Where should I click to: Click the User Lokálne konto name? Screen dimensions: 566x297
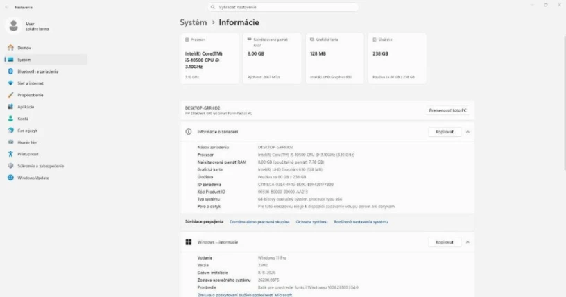[37, 26]
